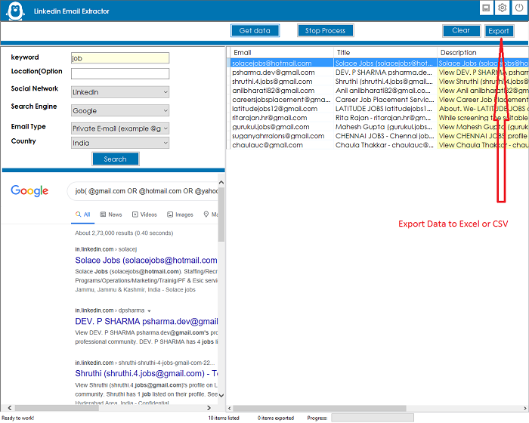Sort by the Email column header
This screenshot has height=423, width=529.
(x=281, y=53)
